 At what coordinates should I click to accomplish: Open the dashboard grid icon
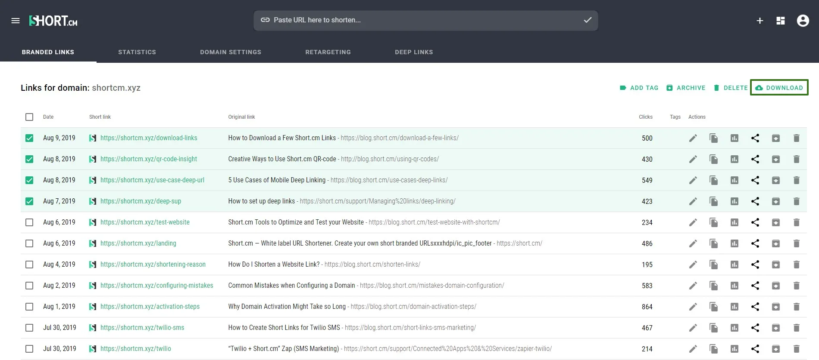tap(781, 21)
